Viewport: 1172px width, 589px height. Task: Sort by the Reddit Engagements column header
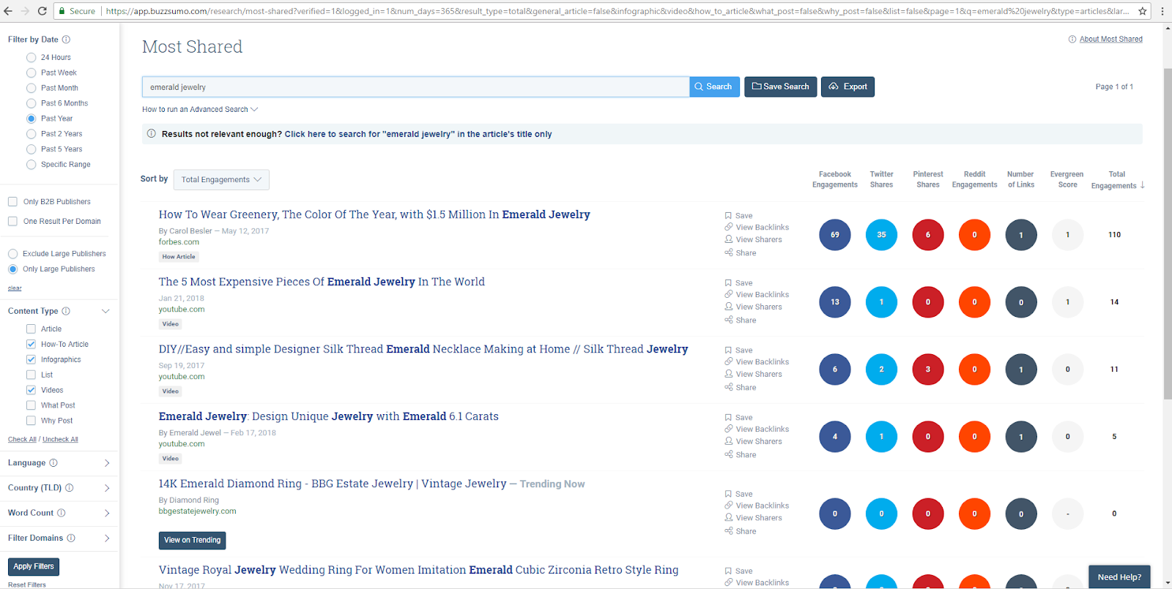974,179
